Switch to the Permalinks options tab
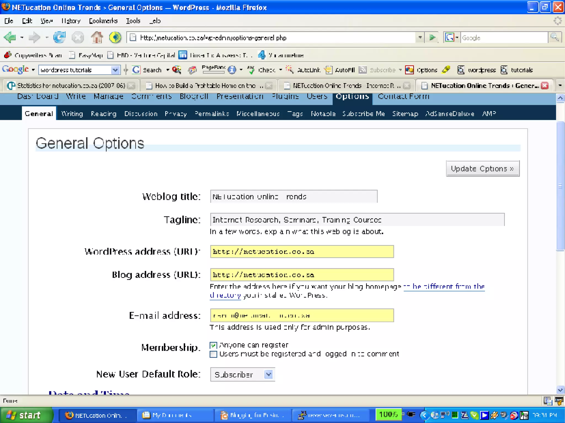Viewport: 565px width, 423px height. [212, 114]
